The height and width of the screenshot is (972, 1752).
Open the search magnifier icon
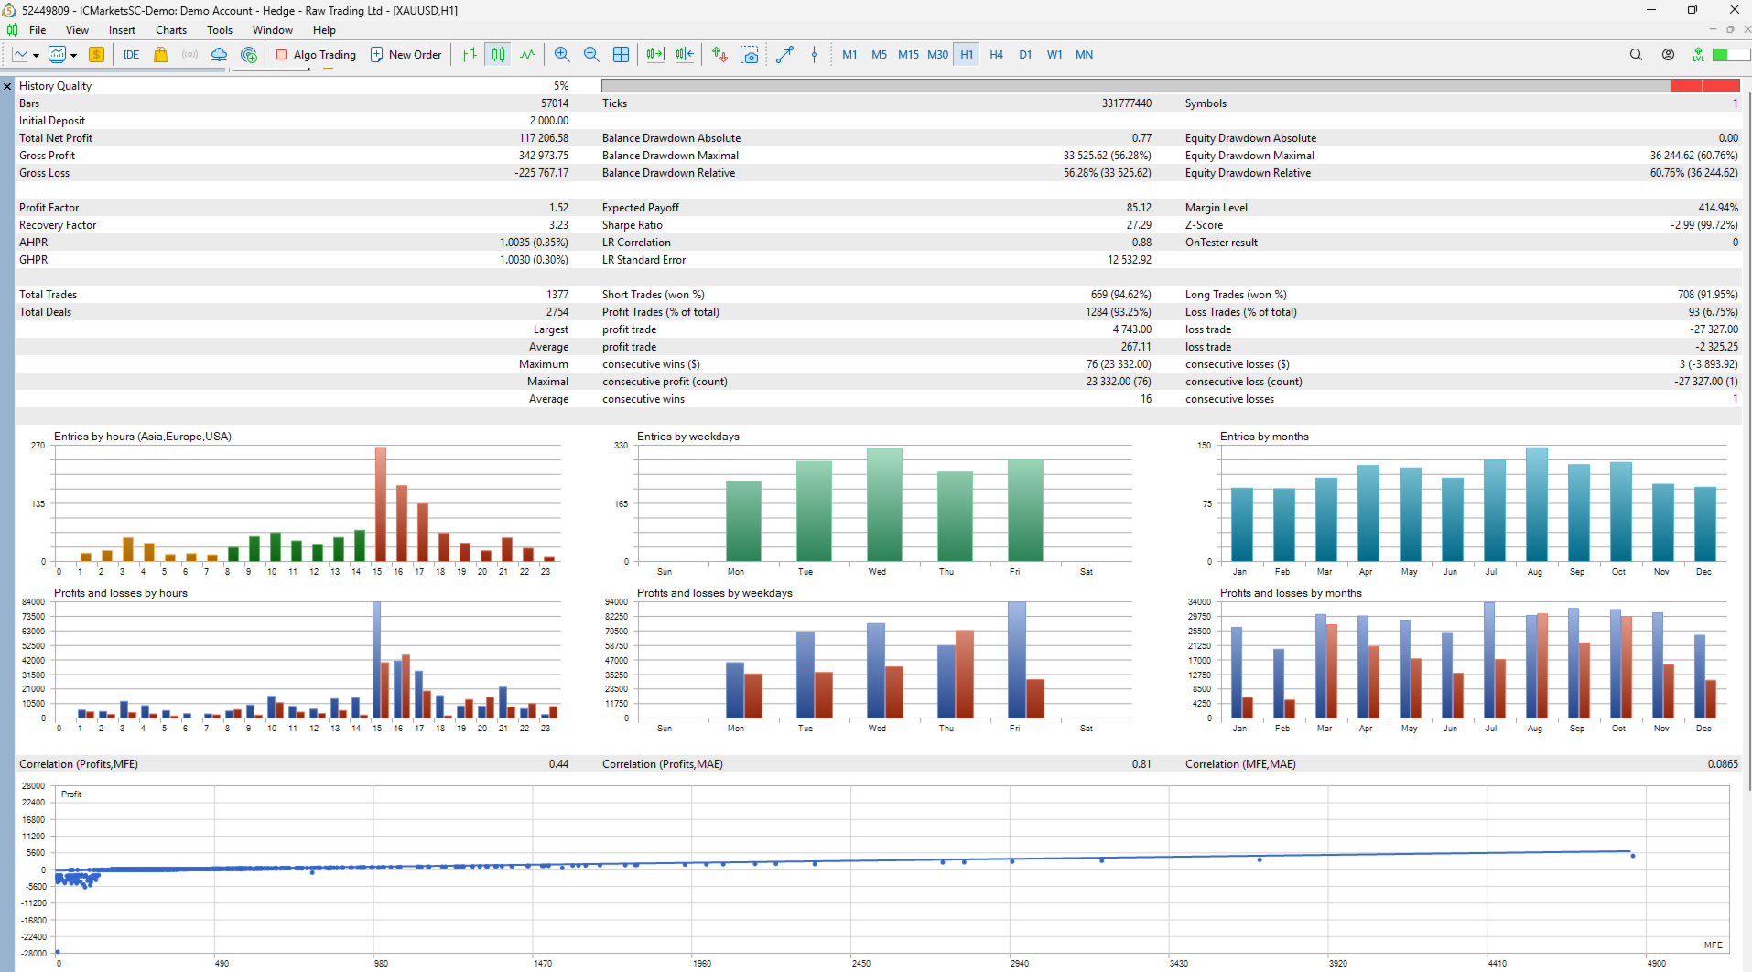tap(1636, 55)
